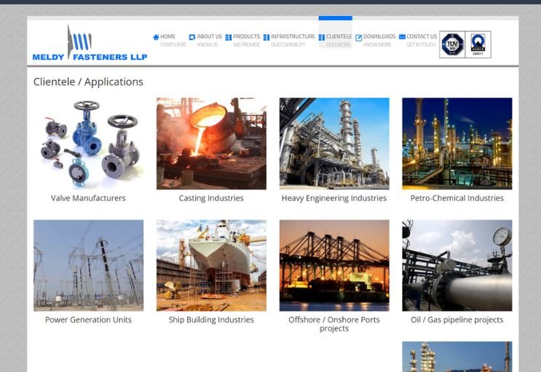The height and width of the screenshot is (372, 541).
Task: Click the Infrastructure menu icon
Action: [266, 37]
